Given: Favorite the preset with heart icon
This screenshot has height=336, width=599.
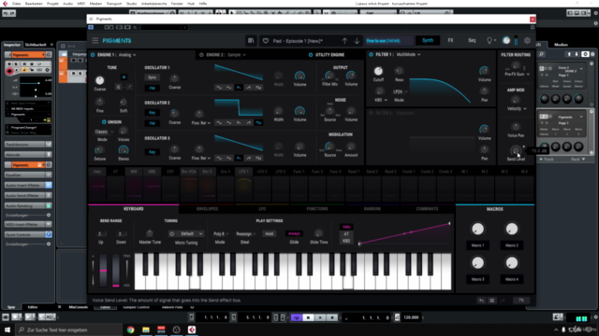Looking at the screenshot, I should pos(266,41).
